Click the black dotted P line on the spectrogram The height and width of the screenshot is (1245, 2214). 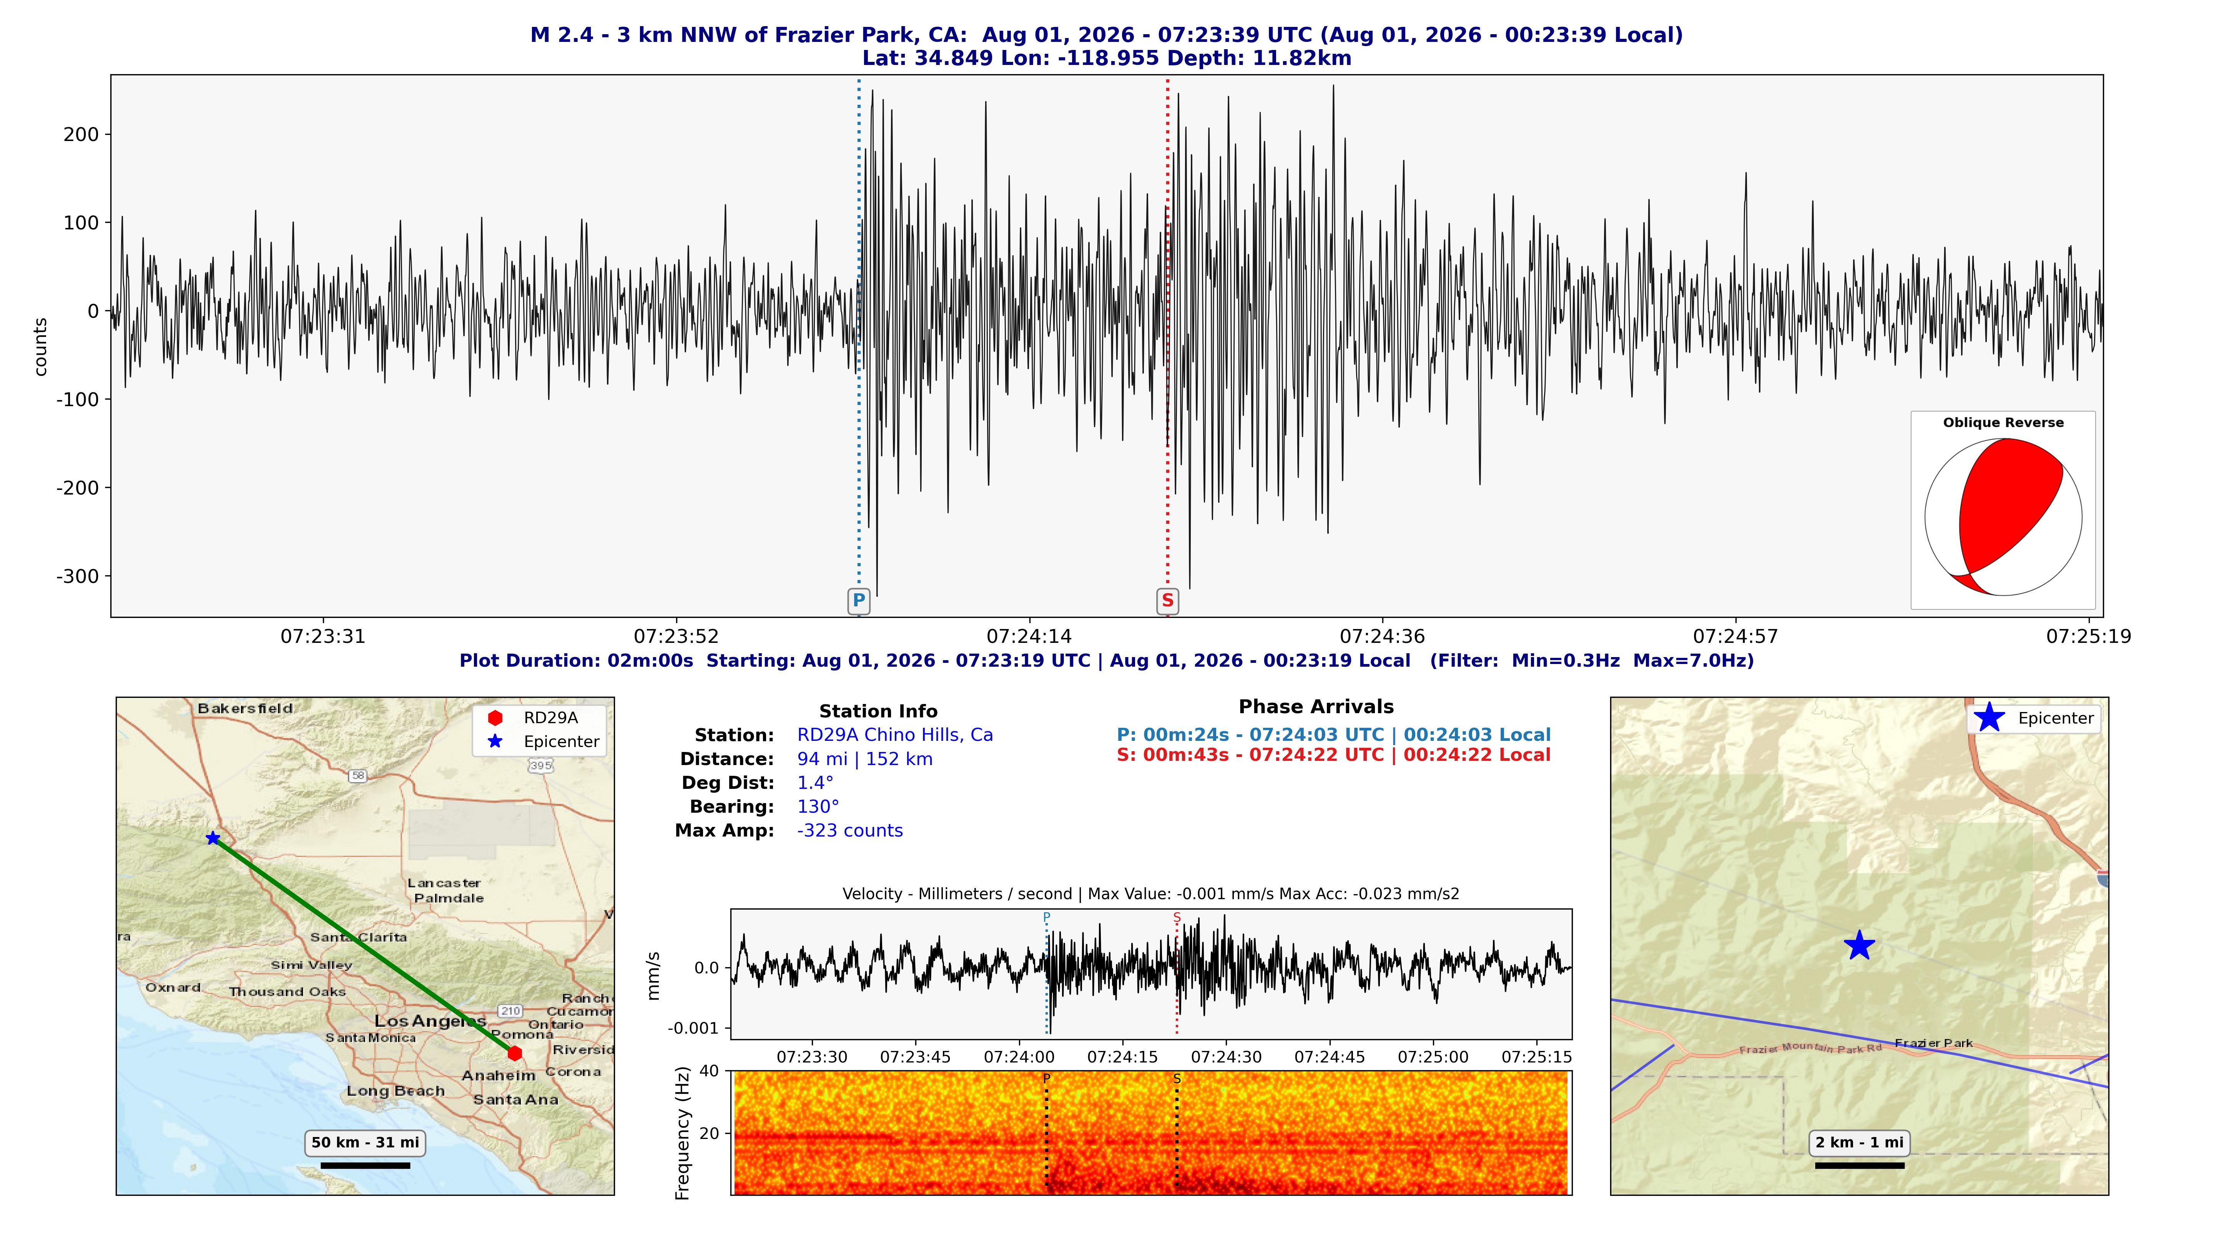(1047, 1134)
